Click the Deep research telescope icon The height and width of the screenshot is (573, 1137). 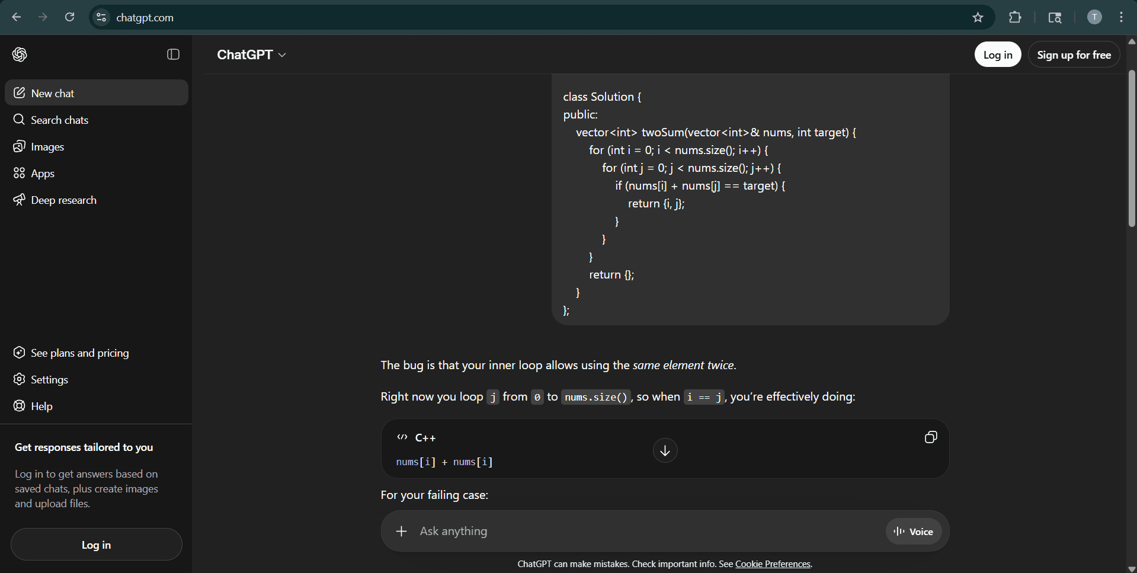coord(19,200)
